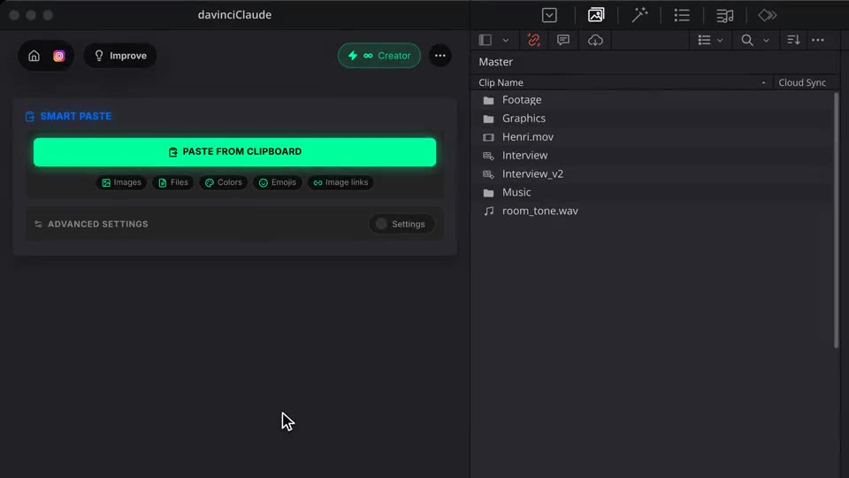The image size is (849, 478).
Task: Expand the panel layout chevron dropdown
Action: (x=506, y=40)
